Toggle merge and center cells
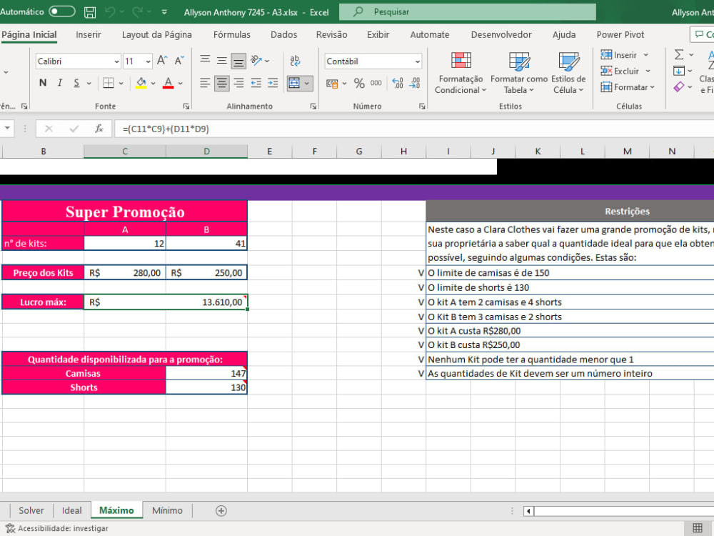Viewport: 714px width, 536px height. tap(296, 84)
